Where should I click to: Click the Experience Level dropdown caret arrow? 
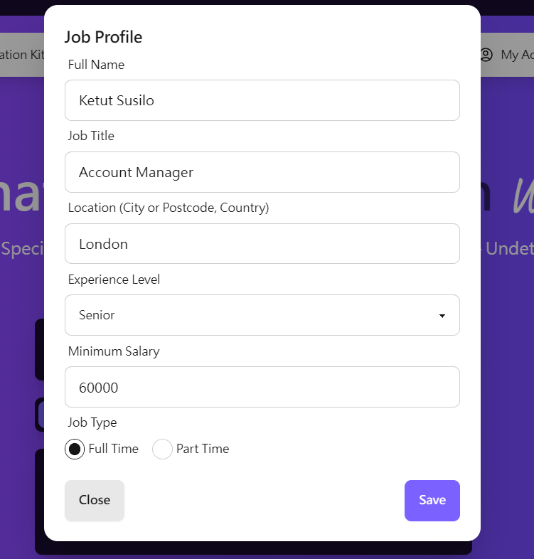[x=442, y=316]
